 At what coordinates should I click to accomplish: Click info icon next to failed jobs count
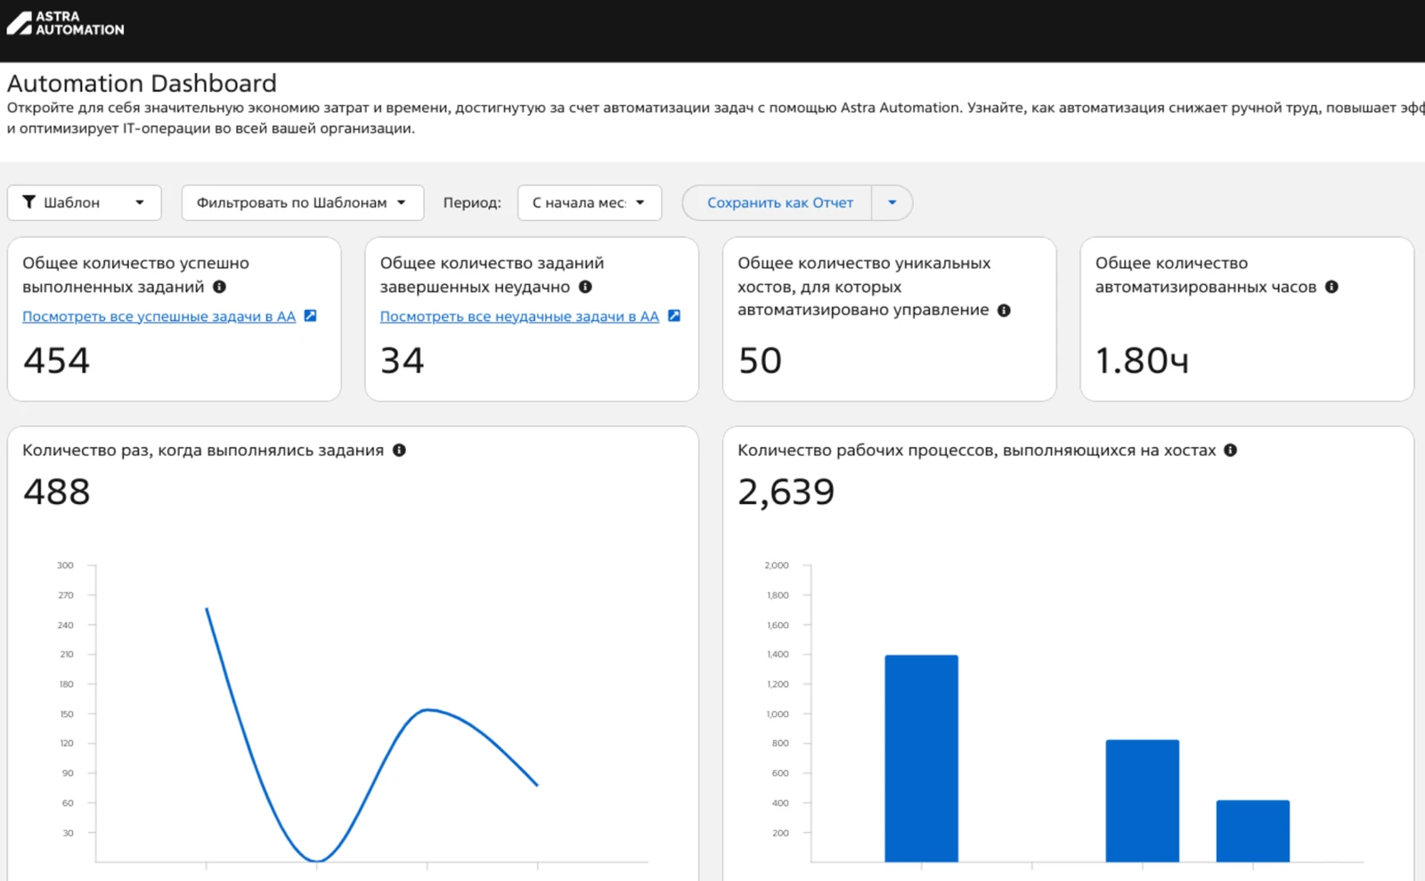(585, 287)
